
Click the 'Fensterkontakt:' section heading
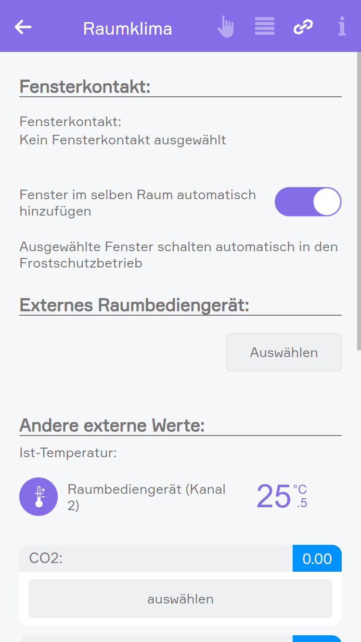point(85,87)
